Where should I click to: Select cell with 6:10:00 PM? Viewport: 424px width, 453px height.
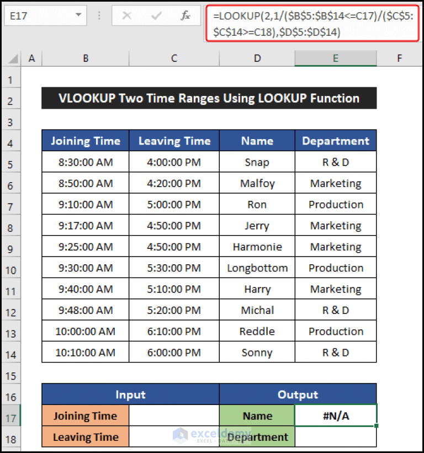pyautogui.click(x=174, y=331)
